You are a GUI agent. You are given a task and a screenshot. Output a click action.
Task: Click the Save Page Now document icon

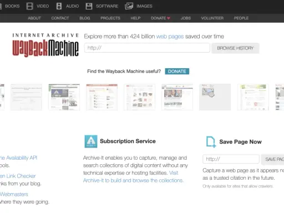click(x=211, y=142)
